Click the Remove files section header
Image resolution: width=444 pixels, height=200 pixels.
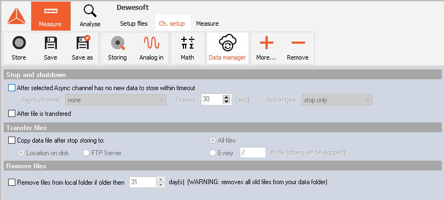pos(223,166)
